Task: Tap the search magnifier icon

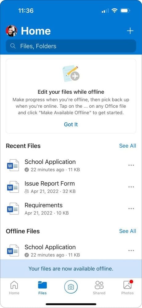Action: tap(13, 46)
